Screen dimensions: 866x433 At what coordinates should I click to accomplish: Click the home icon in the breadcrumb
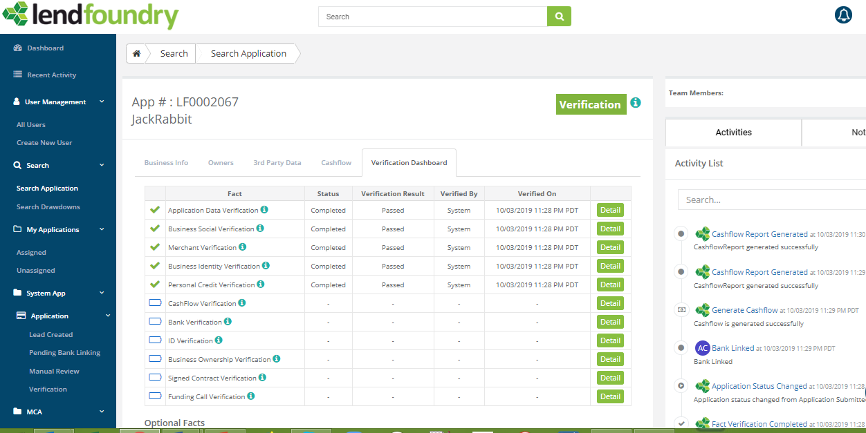(x=136, y=52)
